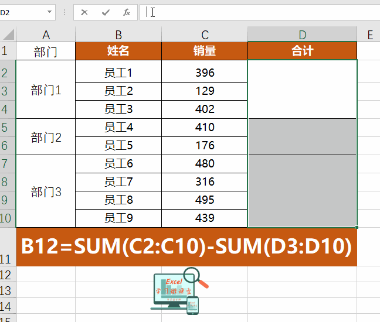The width and height of the screenshot is (380, 322).
Task: Select merged cell 部门2
Action: (46, 136)
